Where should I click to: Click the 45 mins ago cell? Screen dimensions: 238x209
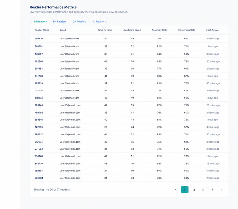(x=213, y=83)
